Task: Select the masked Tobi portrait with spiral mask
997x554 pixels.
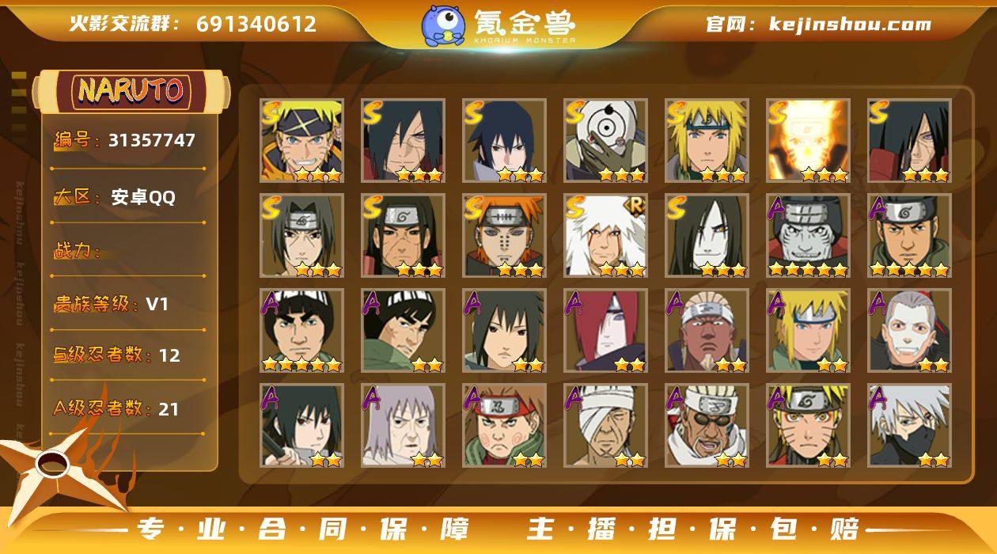Action: click(x=605, y=140)
